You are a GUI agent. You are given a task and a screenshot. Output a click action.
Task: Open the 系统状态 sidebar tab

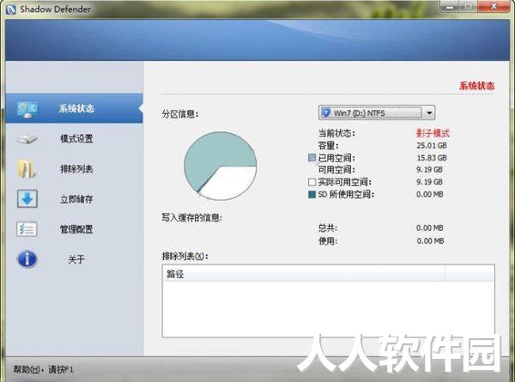pos(74,108)
